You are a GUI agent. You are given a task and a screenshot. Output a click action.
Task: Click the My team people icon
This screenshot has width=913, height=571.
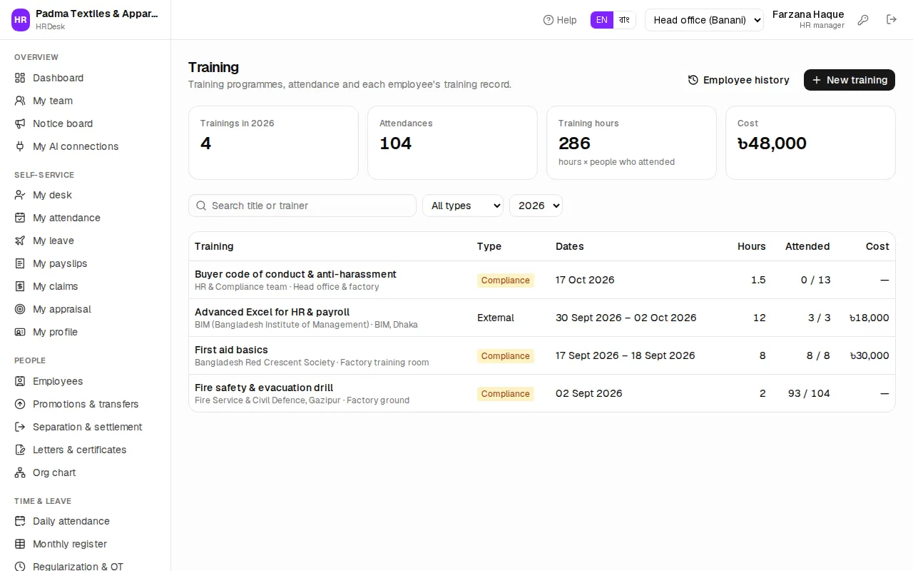pyautogui.click(x=20, y=101)
